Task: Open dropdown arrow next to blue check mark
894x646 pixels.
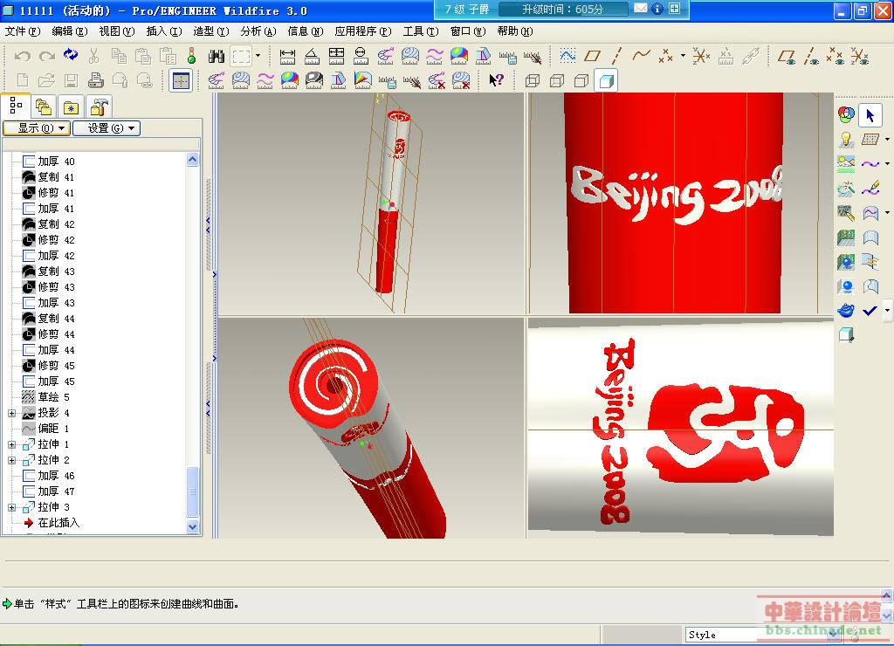Action: [887, 311]
